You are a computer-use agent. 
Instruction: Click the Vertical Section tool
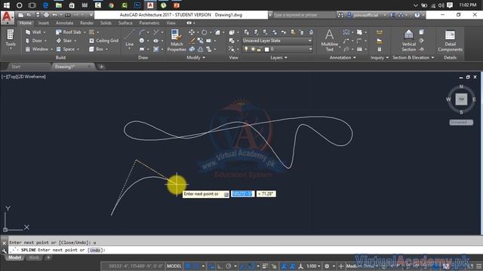coord(409,40)
